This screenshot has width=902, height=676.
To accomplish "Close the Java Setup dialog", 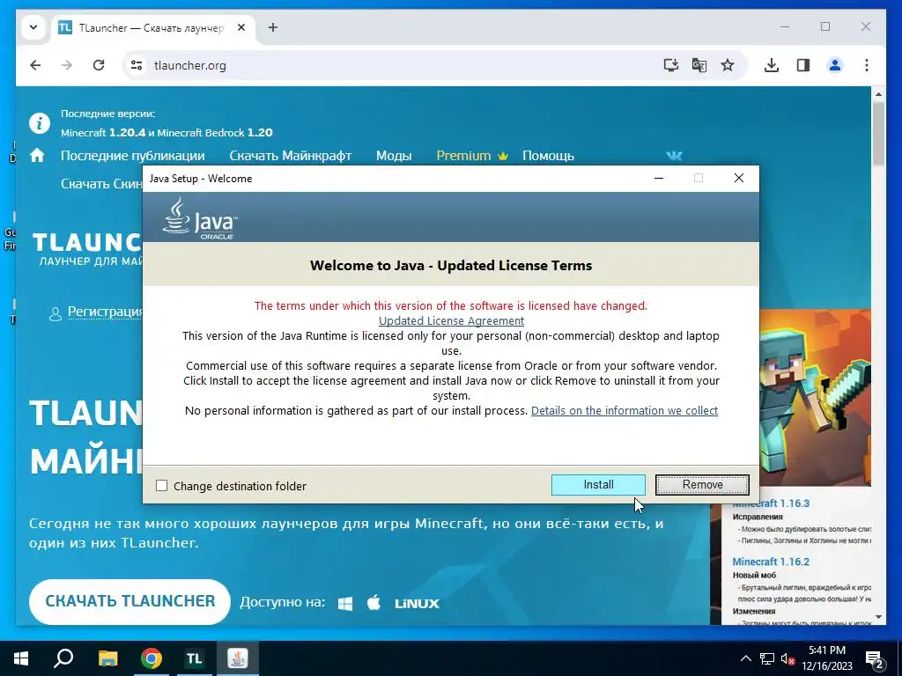I will pos(739,178).
